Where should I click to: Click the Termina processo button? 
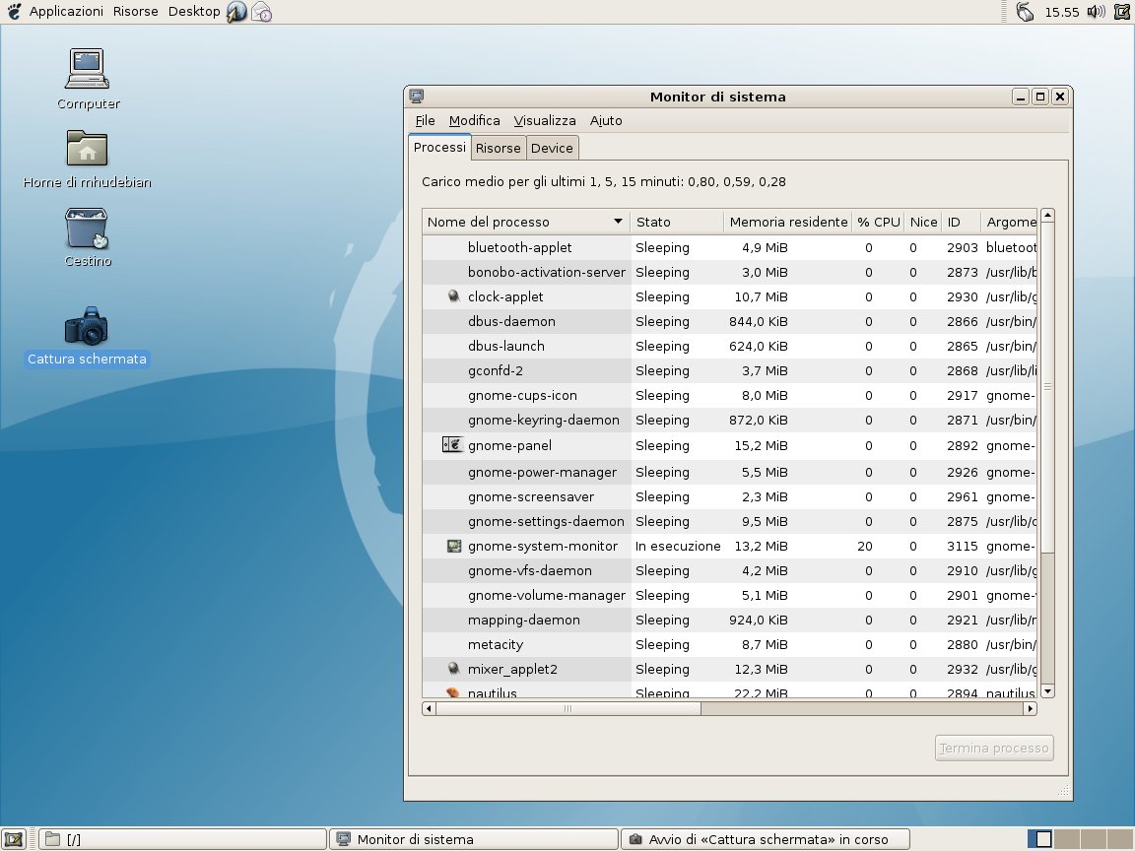(x=994, y=749)
